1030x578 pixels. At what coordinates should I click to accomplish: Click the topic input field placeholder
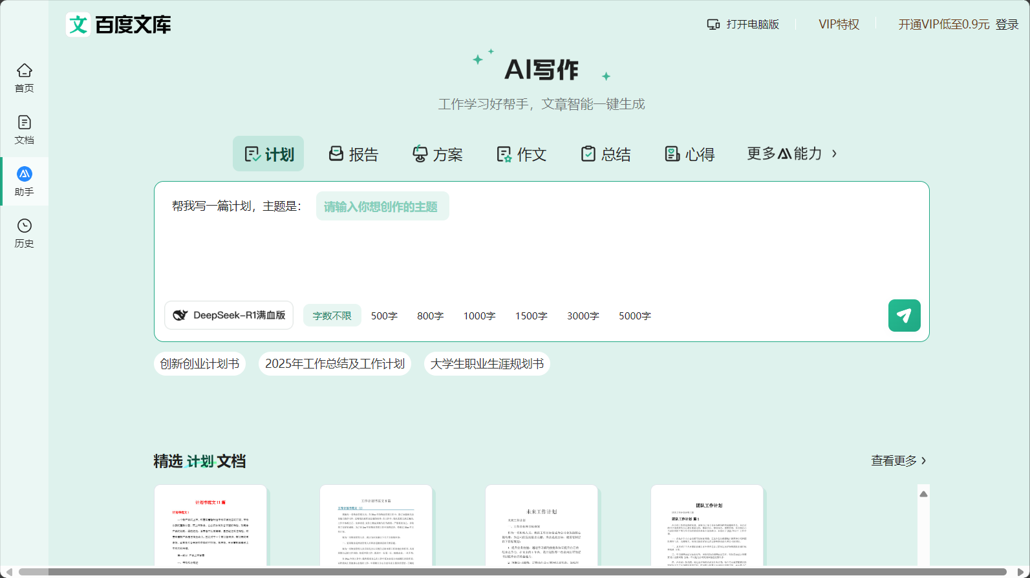click(x=382, y=206)
